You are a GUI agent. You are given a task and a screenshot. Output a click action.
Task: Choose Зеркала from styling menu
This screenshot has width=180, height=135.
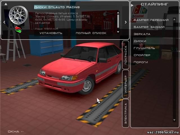(142, 34)
